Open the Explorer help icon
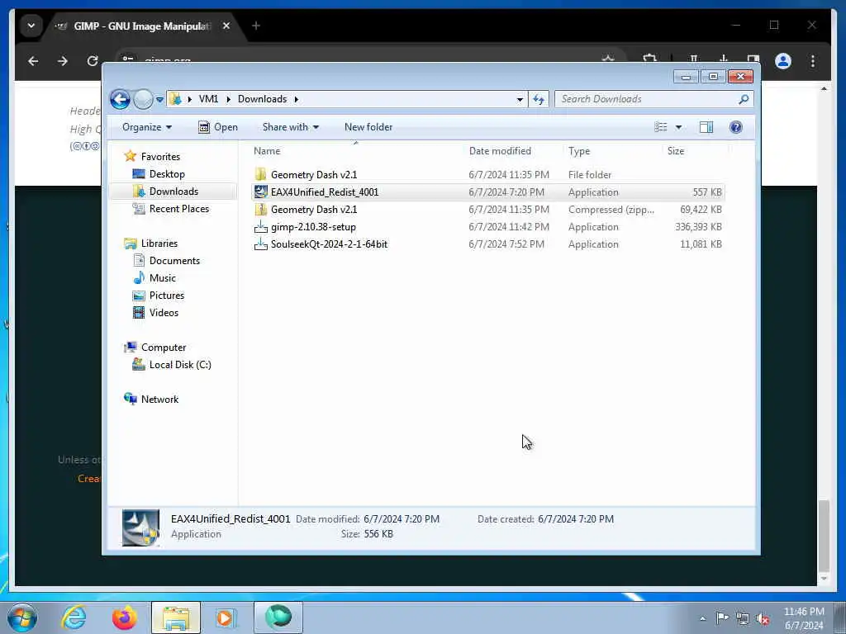This screenshot has width=846, height=634. pyautogui.click(x=736, y=127)
